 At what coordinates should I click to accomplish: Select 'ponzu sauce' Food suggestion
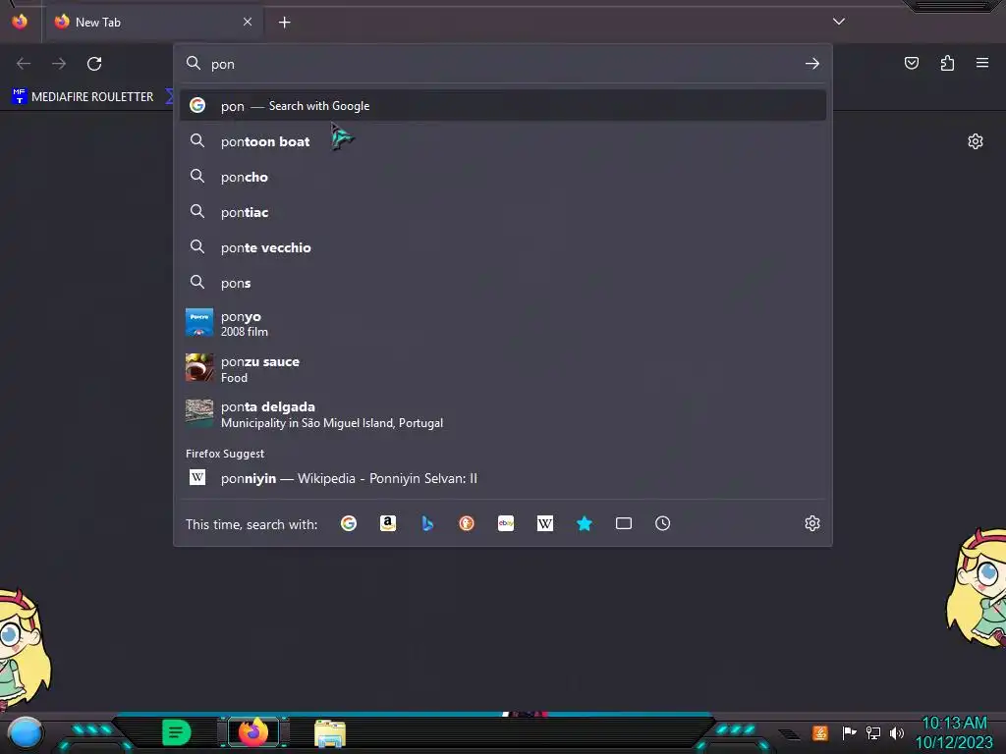click(503, 369)
